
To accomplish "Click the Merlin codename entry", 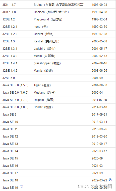I will [44, 56].
